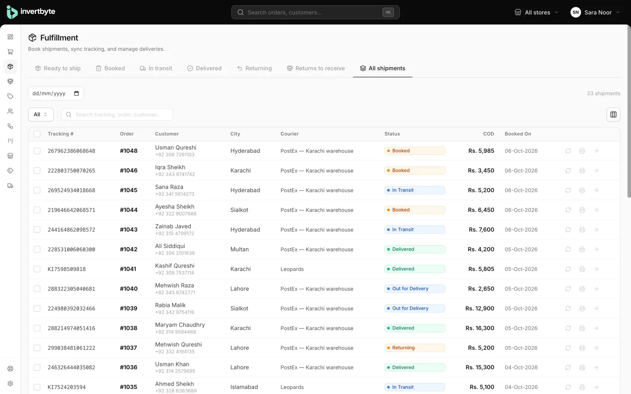The image size is (631, 394).
Task: Open the delivery truck icon in sidebar
Action: (x=10, y=186)
